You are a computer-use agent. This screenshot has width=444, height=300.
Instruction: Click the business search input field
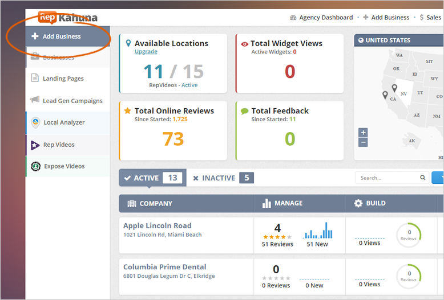point(388,178)
